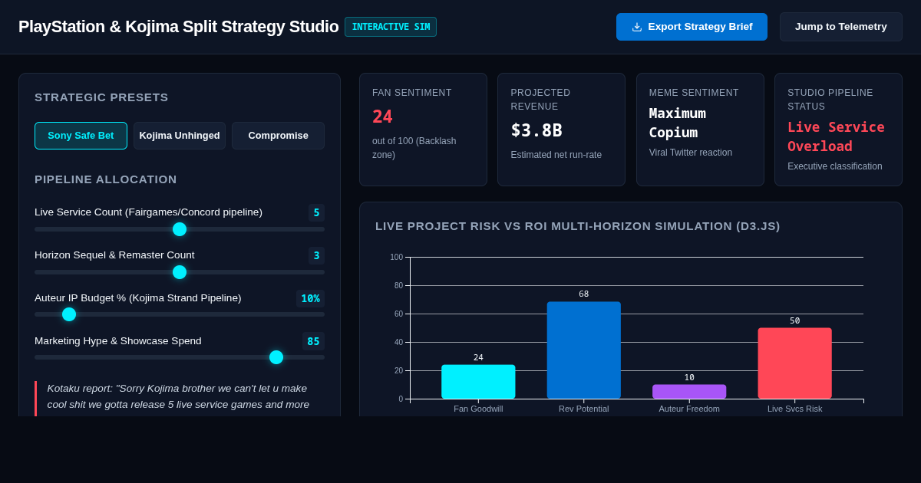The image size is (921, 483).
Task: Click the Maximum Copium meme sentiment text
Action: (x=678, y=123)
